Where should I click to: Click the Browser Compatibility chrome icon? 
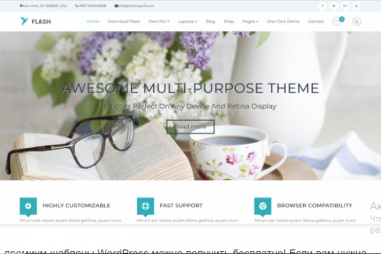pos(262,206)
